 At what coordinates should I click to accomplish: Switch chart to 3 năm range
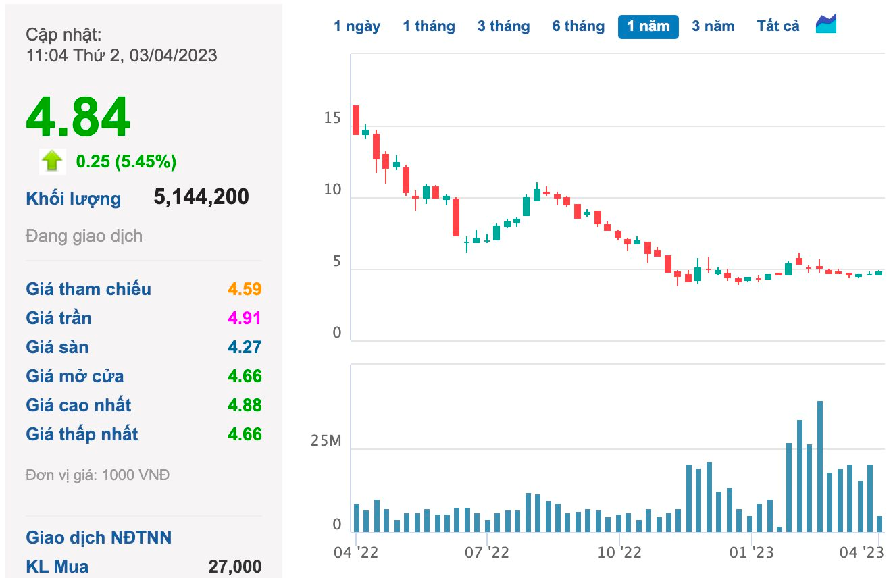(x=713, y=26)
